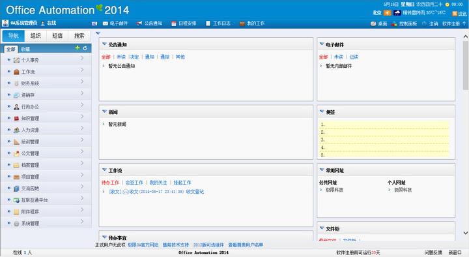469x257 pixels.
Task: Switch to the 组织 tab
Action: (35, 36)
